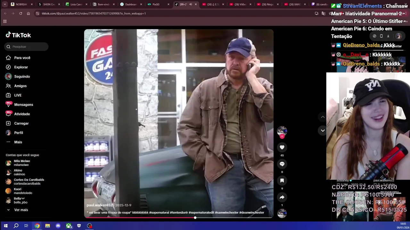This screenshot has width=410, height=230.
Task: Focus the Pesquisar search field
Action: pos(27,47)
